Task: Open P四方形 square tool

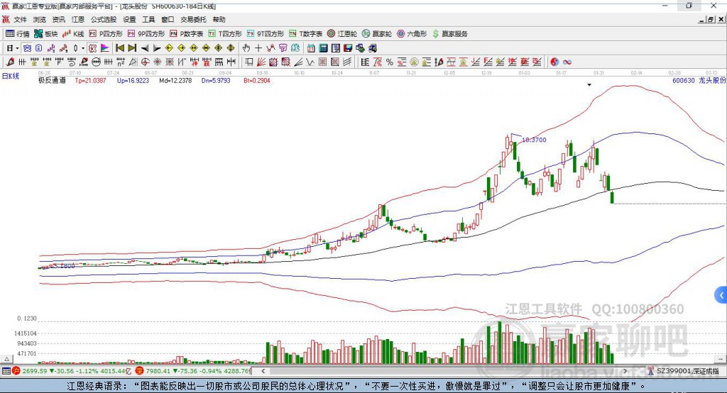Action: point(106,34)
